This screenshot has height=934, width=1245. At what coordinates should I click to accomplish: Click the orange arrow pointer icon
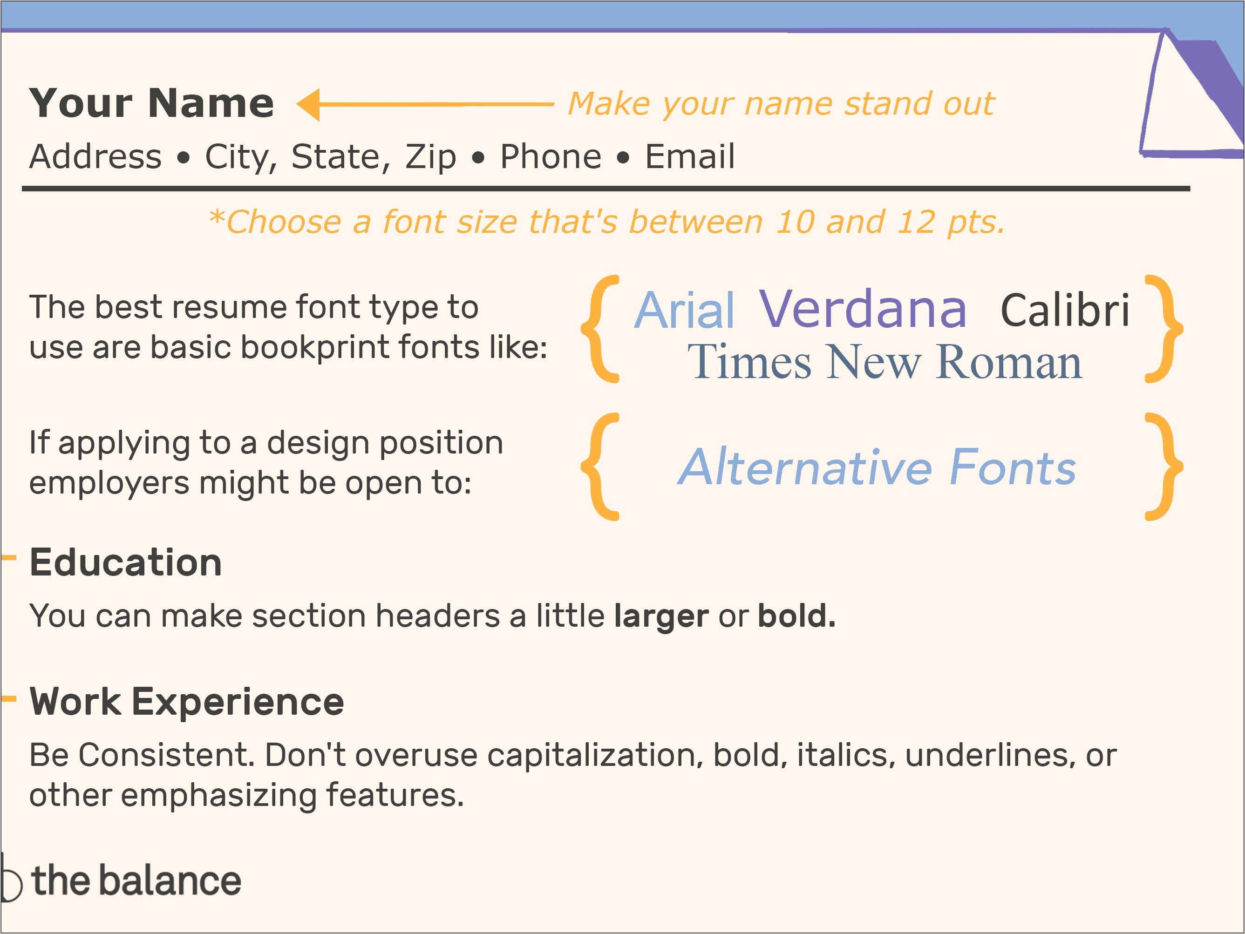[294, 106]
